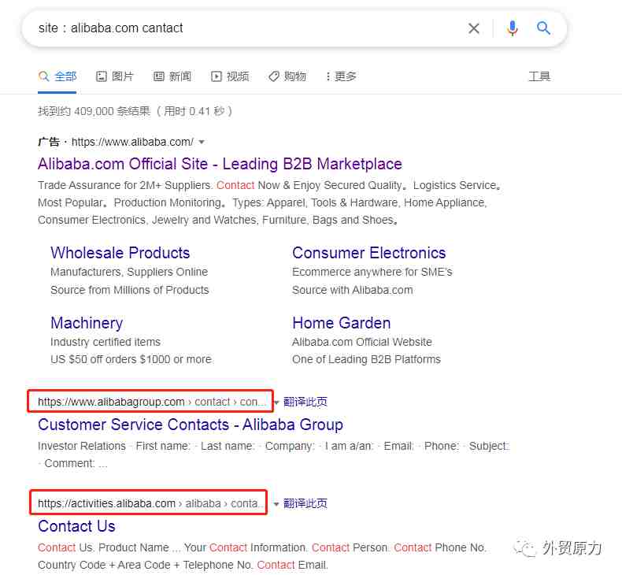Click the activities.alibaba.com result URL
The height and width of the screenshot is (575, 622).
150,503
